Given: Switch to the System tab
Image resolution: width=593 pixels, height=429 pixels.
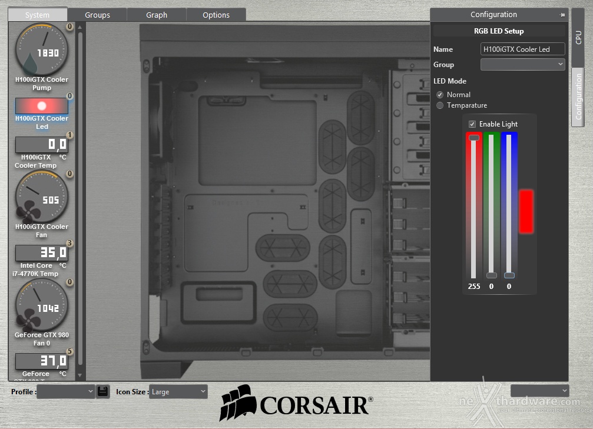Looking at the screenshot, I should pos(38,15).
